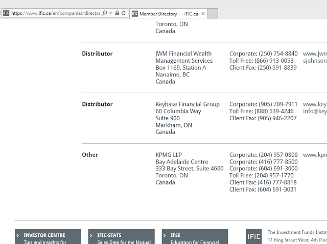
Task: Click 'Suite 900' address line
Action: tap(168, 118)
